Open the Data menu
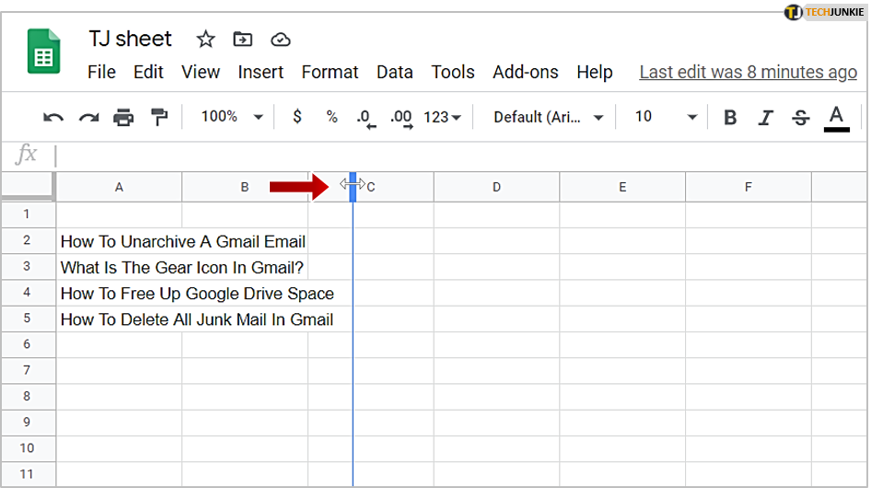The width and height of the screenshot is (871, 488). [394, 72]
